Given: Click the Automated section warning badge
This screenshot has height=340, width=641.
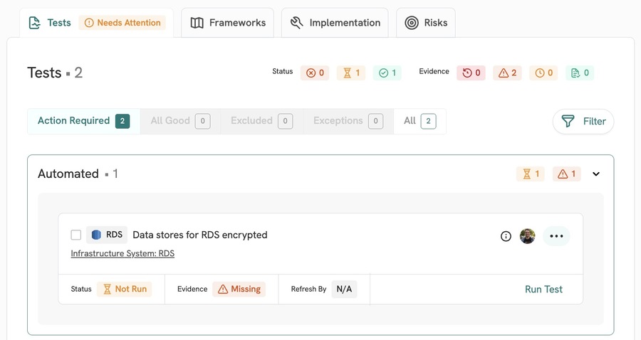Looking at the screenshot, I should (567, 174).
